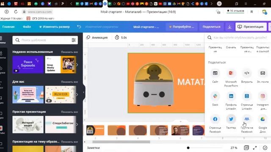The width and height of the screenshot is (271, 152).
Task: Open the Файл menu
Action: [27, 27]
